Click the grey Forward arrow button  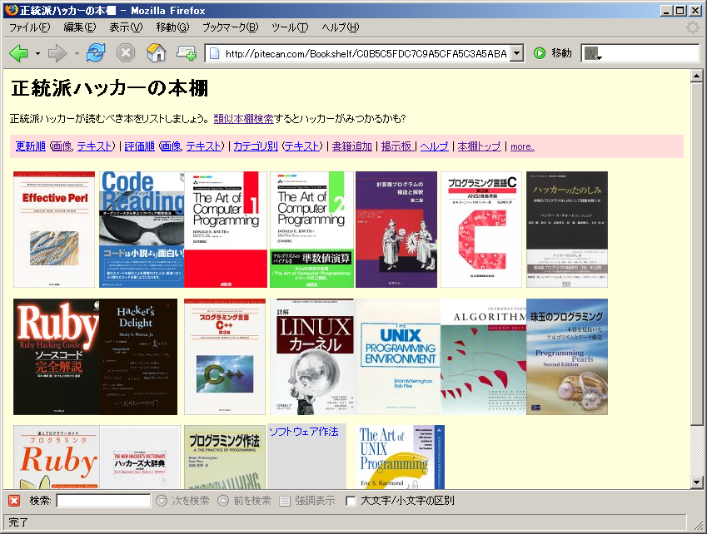click(x=57, y=53)
